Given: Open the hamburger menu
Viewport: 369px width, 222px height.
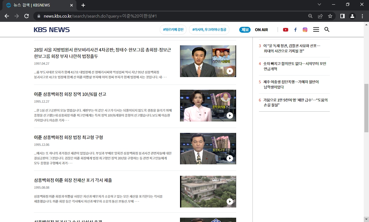Looking at the screenshot, I should pyautogui.click(x=316, y=29).
